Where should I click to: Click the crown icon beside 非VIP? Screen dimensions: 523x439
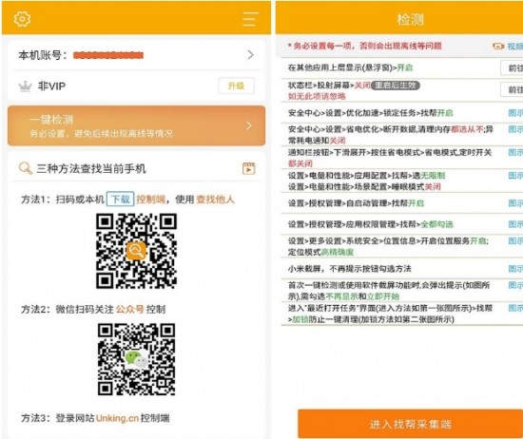(25, 86)
